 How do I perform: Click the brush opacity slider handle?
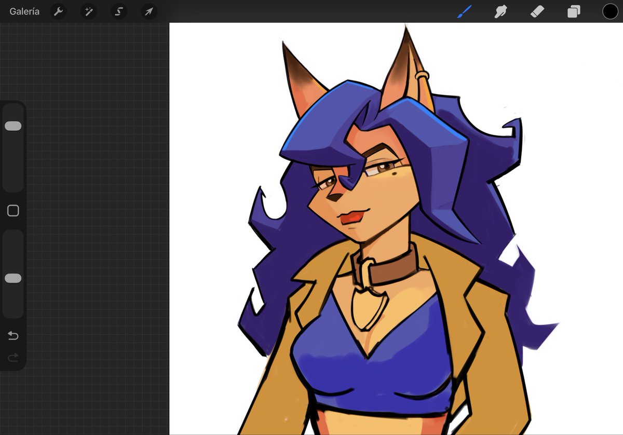13,279
